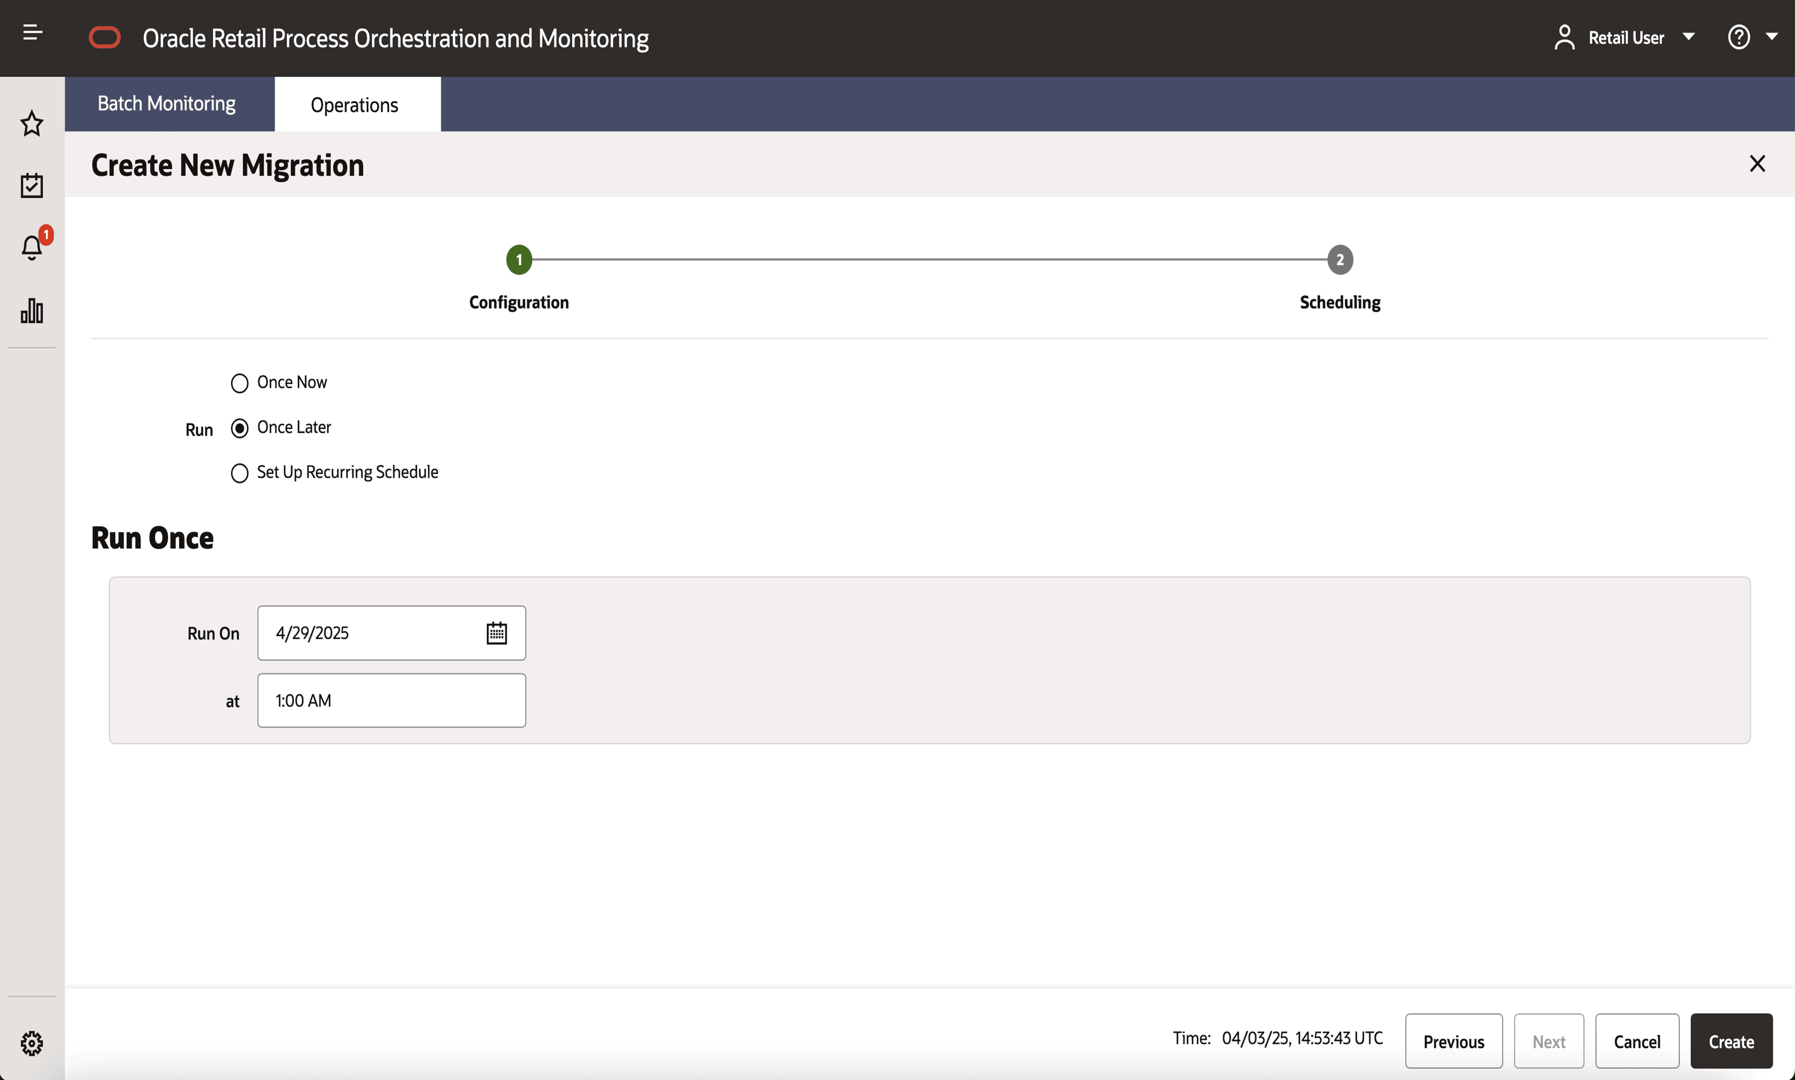Screen dimensions: 1795x1080
Task: Open the Run On calendar picker
Action: [x=497, y=632]
